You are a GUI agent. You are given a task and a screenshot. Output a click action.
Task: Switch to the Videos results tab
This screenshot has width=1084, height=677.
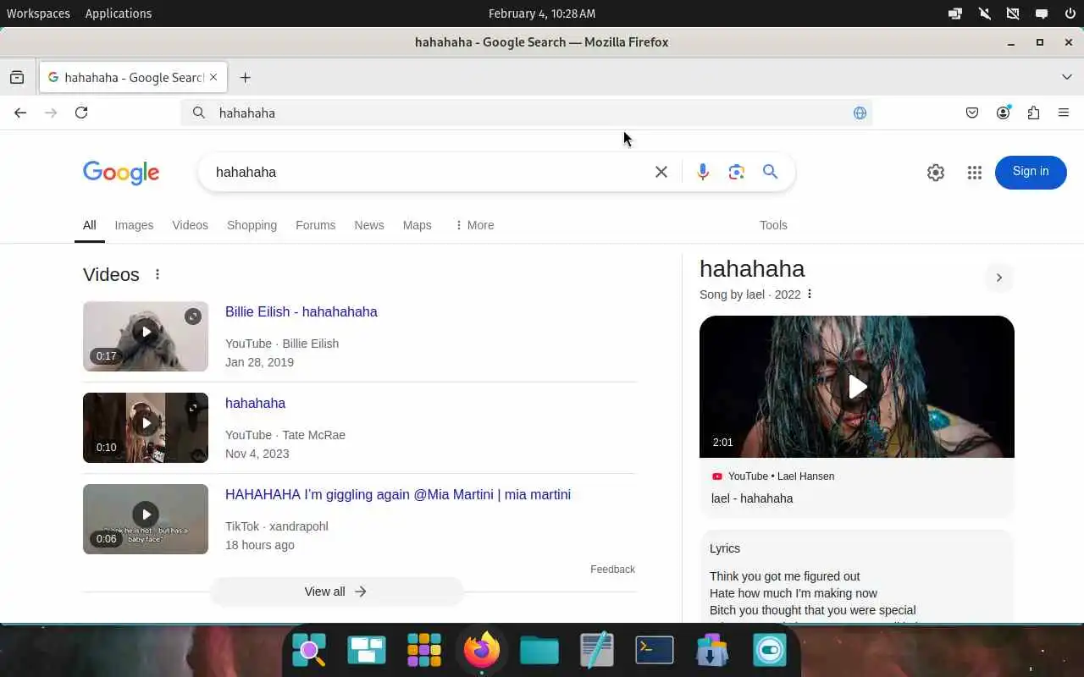(x=190, y=225)
